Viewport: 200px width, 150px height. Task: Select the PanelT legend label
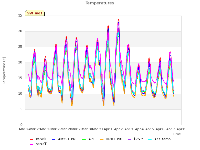click(41, 139)
